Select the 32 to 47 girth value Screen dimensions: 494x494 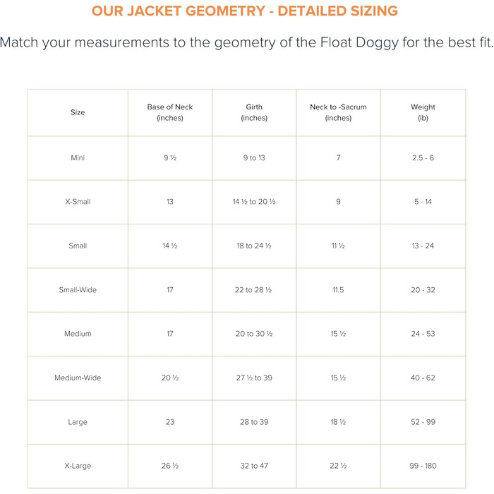point(254,466)
